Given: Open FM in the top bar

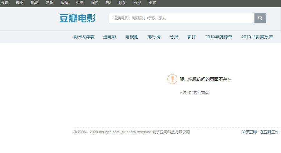Looking at the screenshot, I should tap(108, 3).
